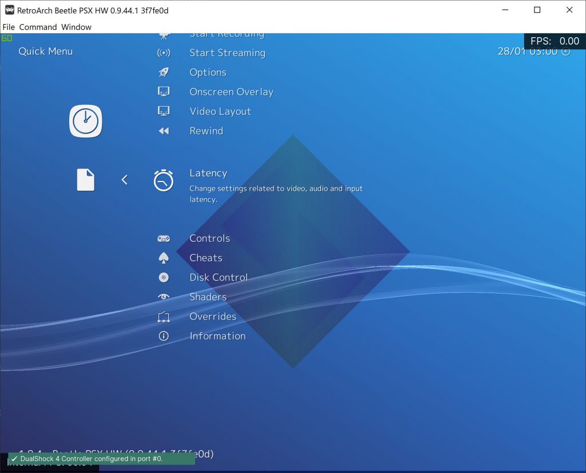Image resolution: width=586 pixels, height=473 pixels.
Task: Click the Options rocket icon
Action: click(164, 72)
